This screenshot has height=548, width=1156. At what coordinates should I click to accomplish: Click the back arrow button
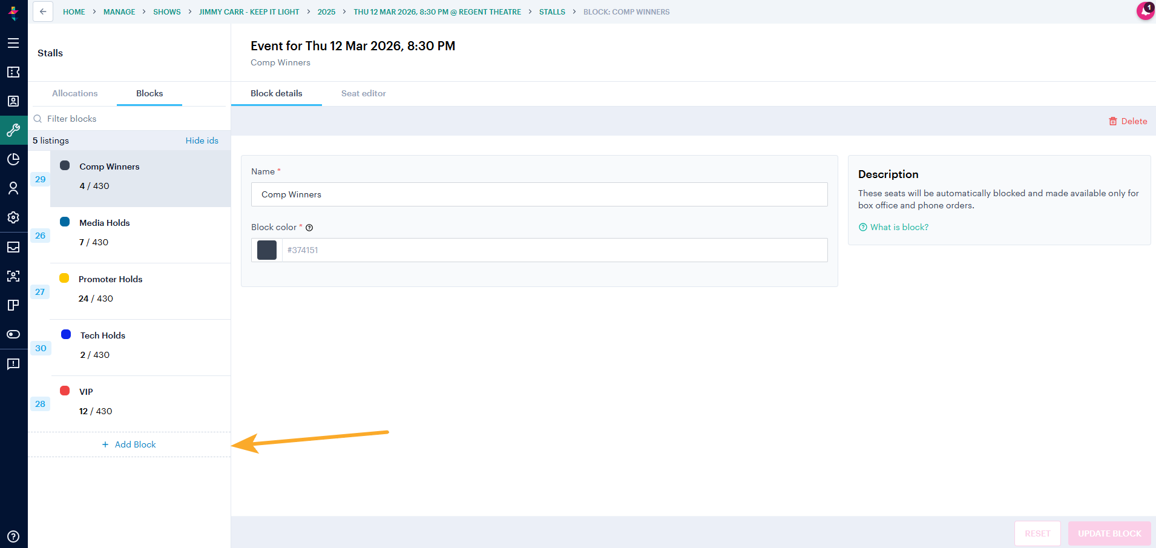(x=43, y=12)
